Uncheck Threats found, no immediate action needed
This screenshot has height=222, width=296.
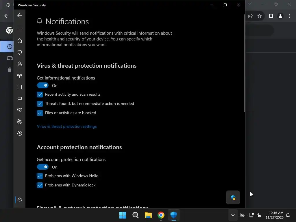tap(40, 104)
